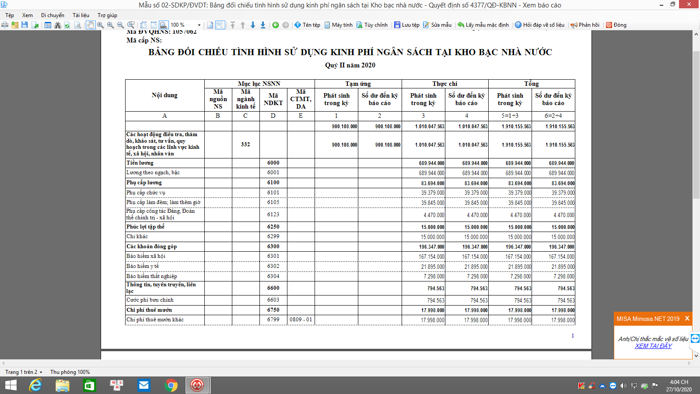Click the page-width fit icon

(154, 25)
